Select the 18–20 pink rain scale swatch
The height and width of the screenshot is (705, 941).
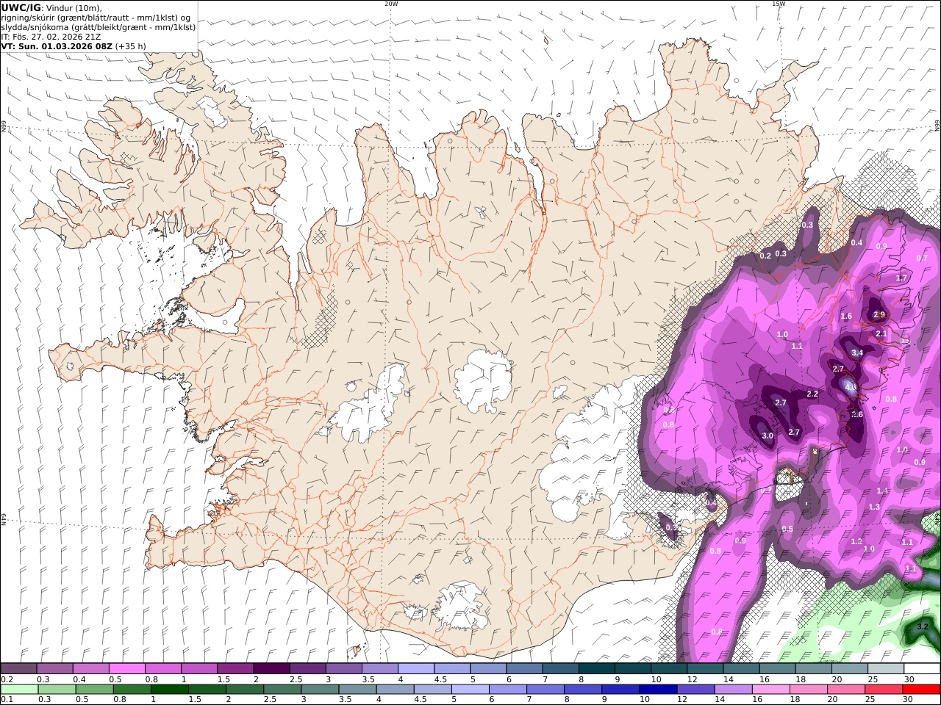point(809,690)
